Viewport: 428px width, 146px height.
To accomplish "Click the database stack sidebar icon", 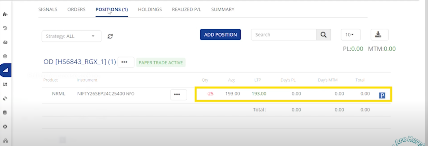I will click(5, 113).
